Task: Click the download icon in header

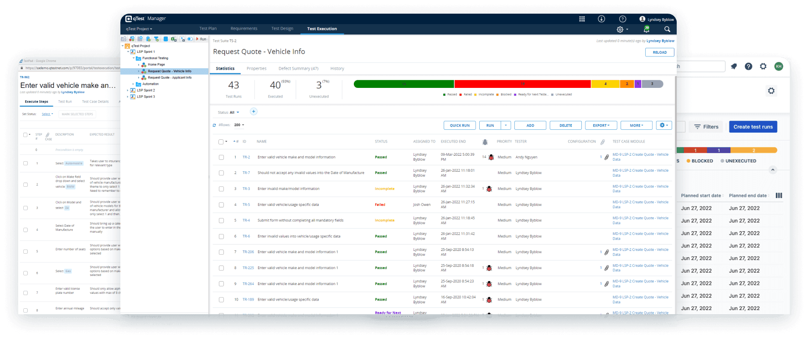Action: tap(601, 19)
